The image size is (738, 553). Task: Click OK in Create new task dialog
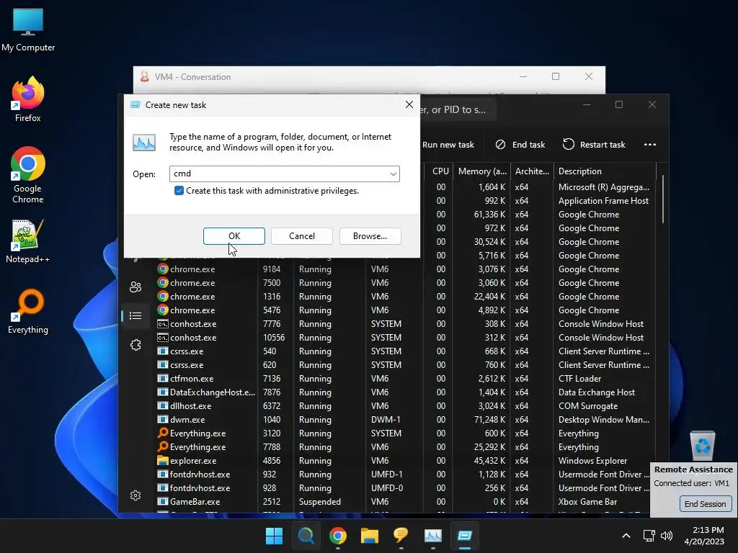234,236
